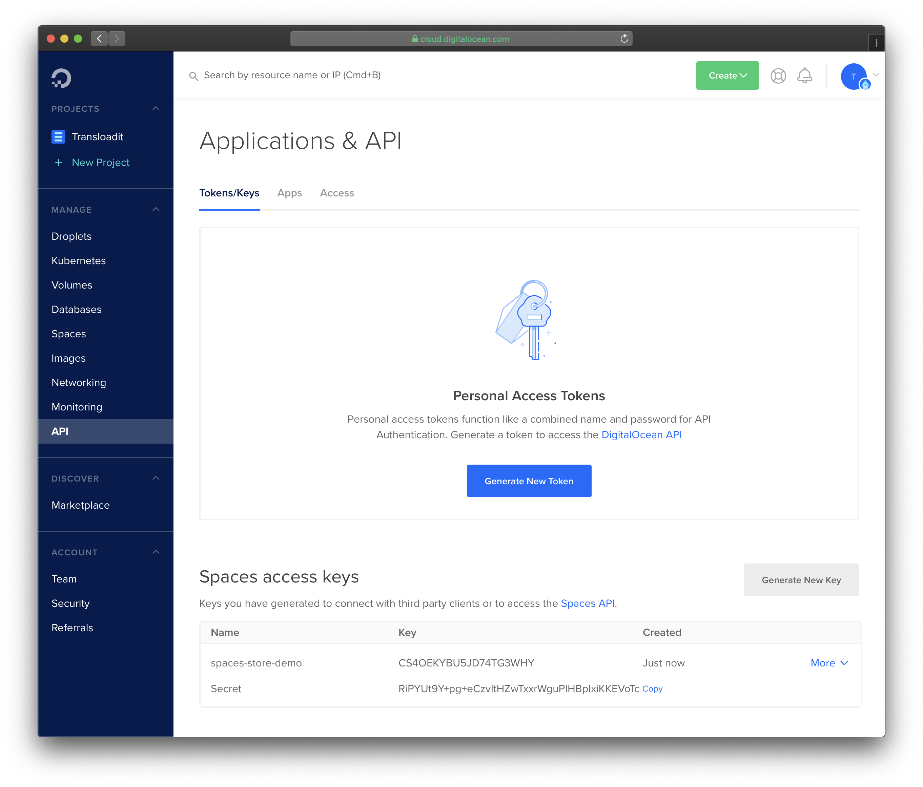Click the resource search field
The width and height of the screenshot is (923, 787).
click(292, 75)
